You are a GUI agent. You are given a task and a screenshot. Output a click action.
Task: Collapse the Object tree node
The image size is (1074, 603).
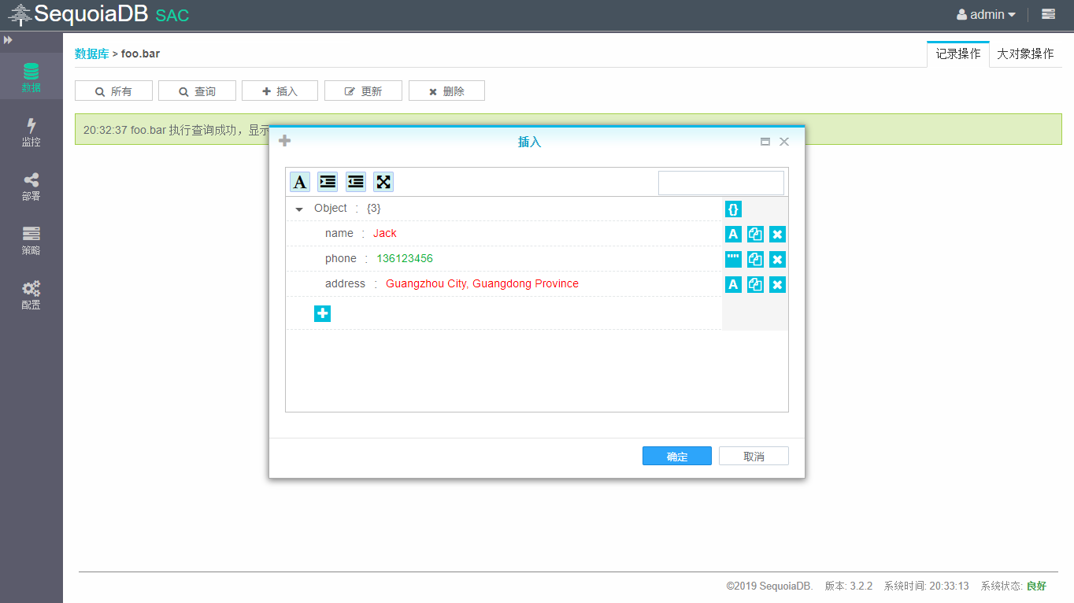tap(299, 209)
